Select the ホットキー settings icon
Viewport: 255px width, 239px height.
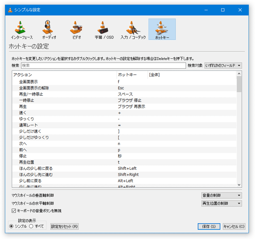162,29
